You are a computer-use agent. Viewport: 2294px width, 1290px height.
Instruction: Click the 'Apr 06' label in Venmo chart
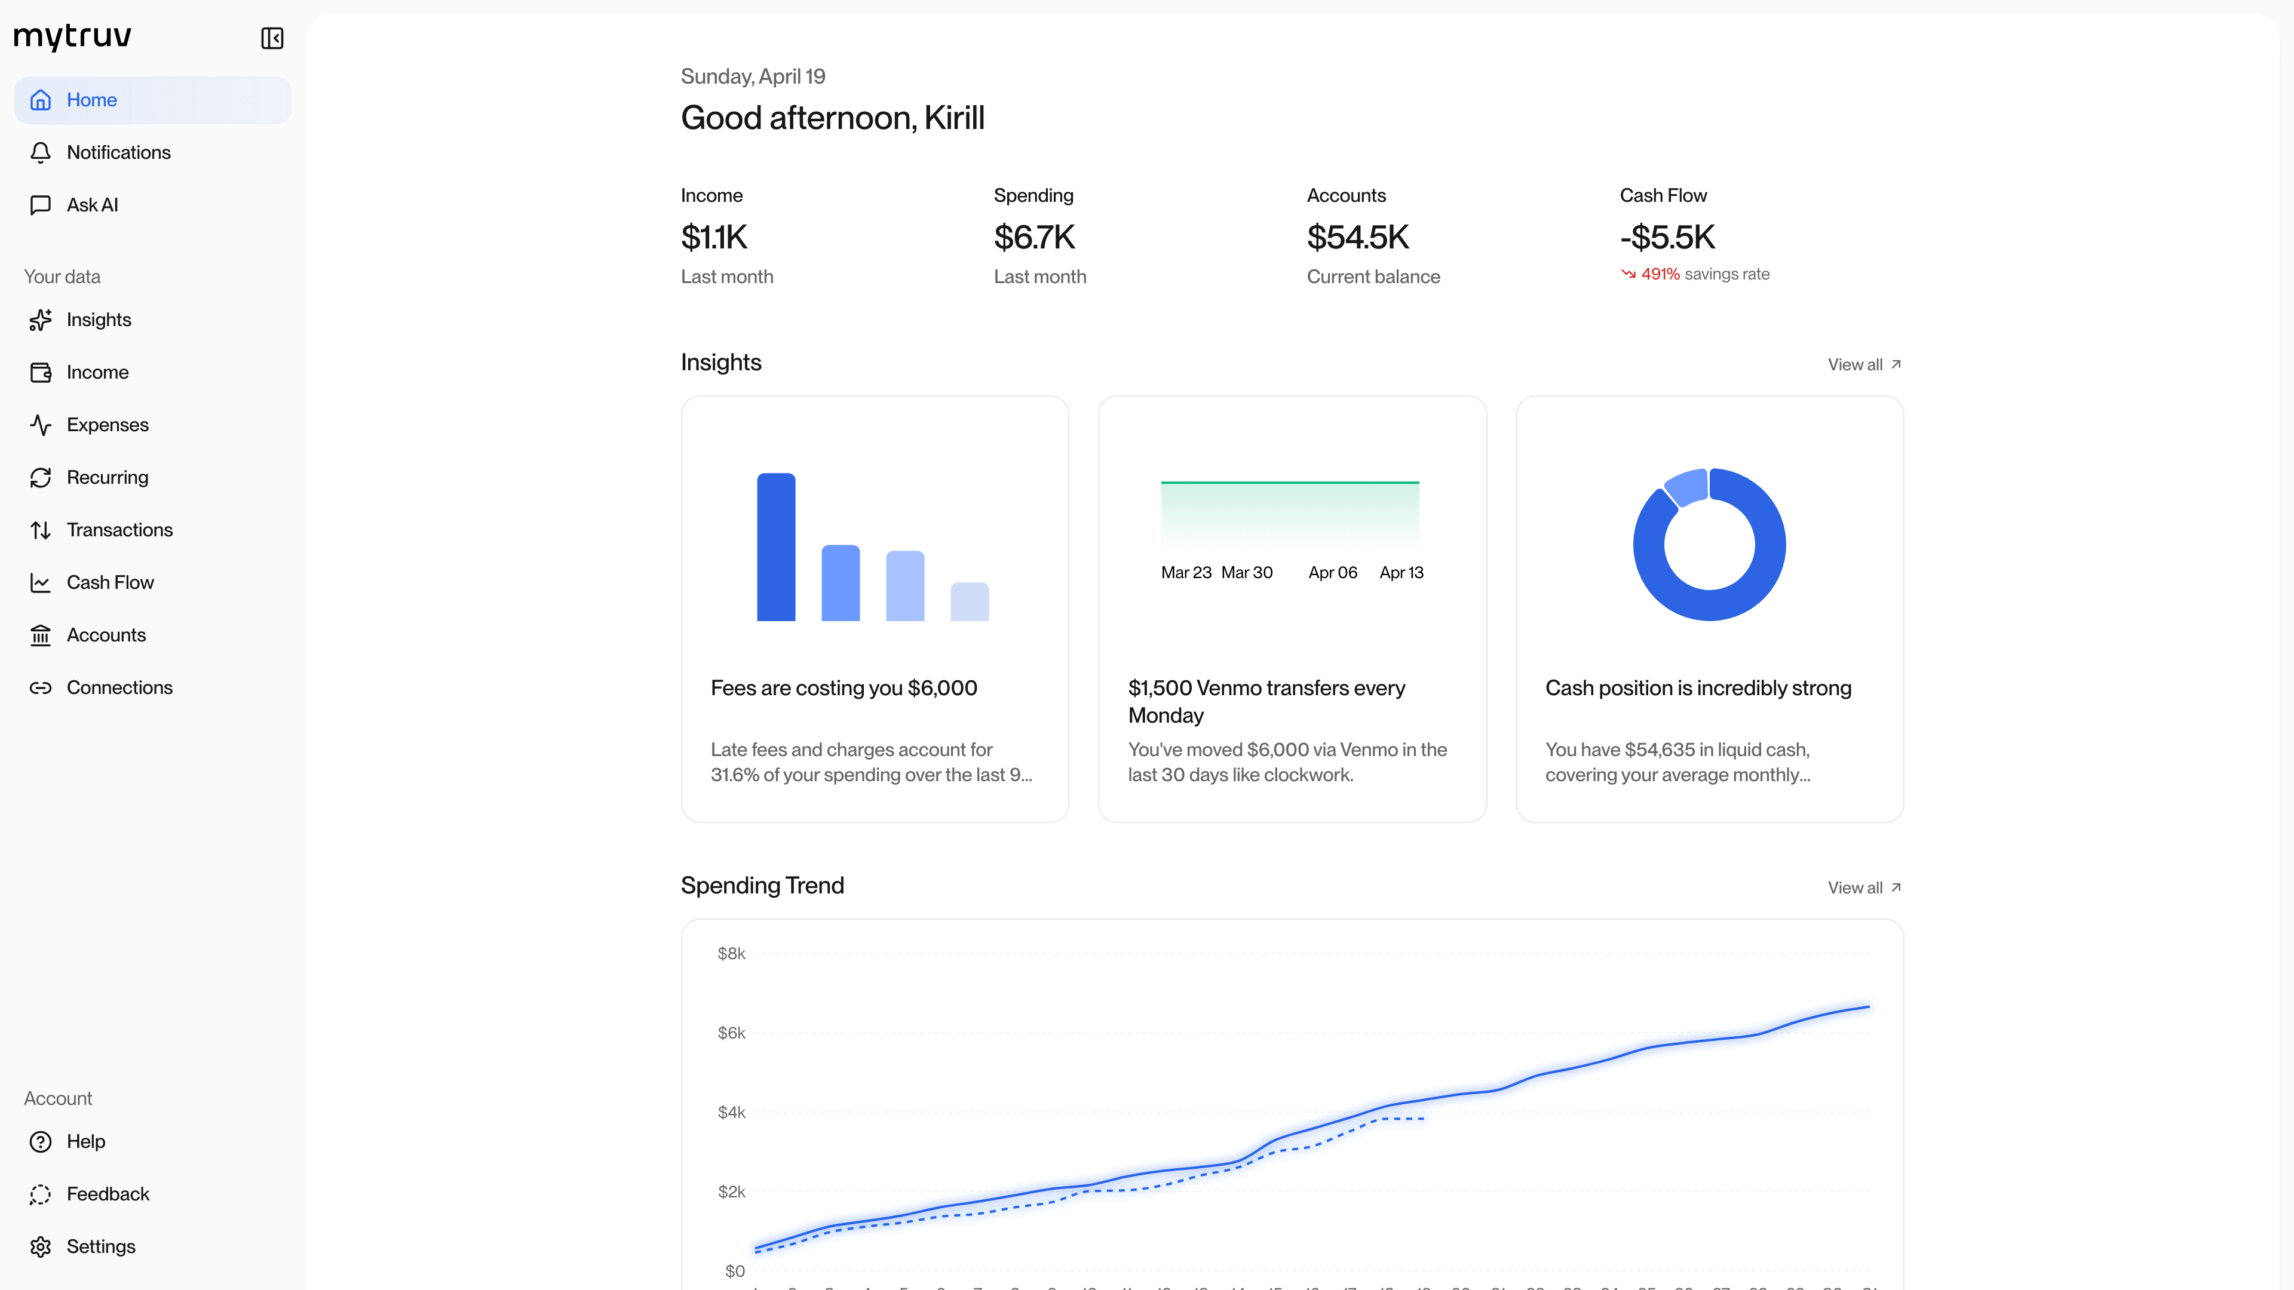tap(1332, 573)
